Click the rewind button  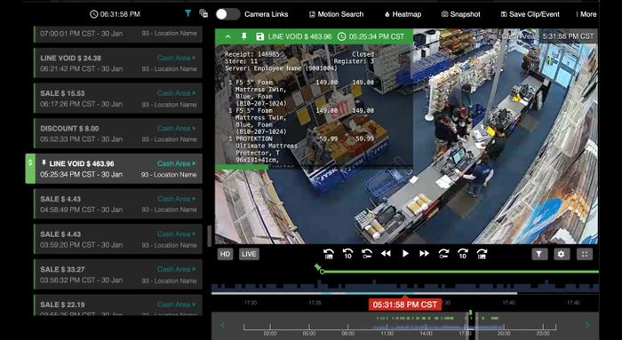click(x=386, y=254)
